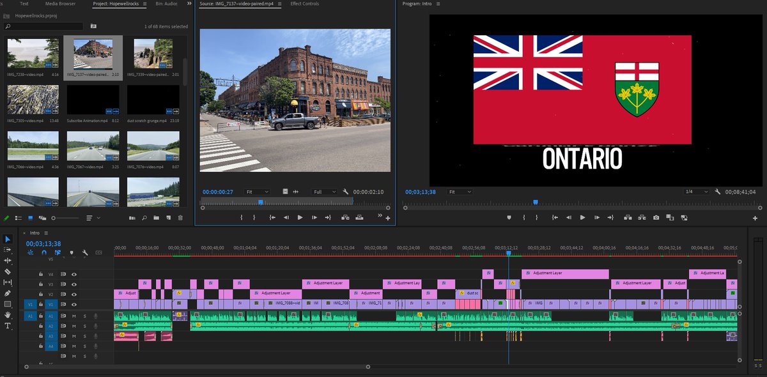Click Extract button in Program monitor
This screenshot has height=377, width=767.
[x=641, y=217]
